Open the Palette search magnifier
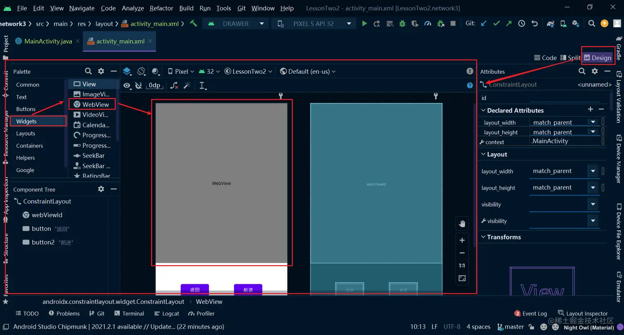Screen dimensions: 624x335 click(88, 71)
